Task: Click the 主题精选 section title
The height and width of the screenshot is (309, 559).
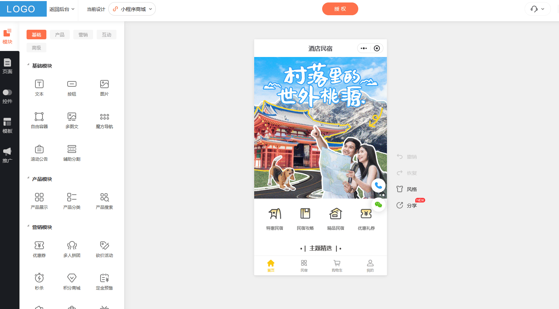Action: (x=321, y=248)
